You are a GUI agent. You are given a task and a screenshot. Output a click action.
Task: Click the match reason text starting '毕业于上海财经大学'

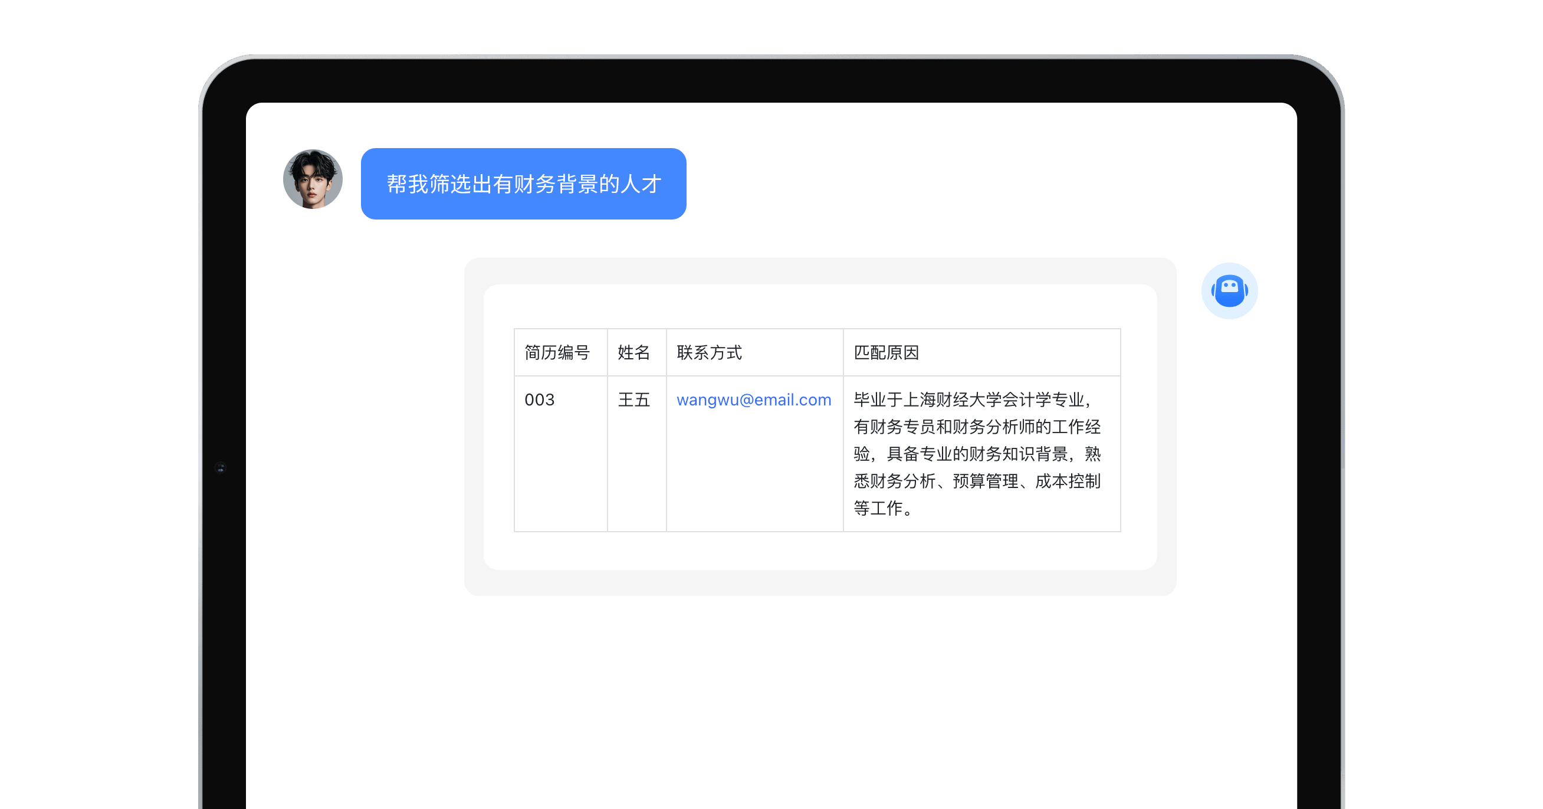(x=977, y=454)
